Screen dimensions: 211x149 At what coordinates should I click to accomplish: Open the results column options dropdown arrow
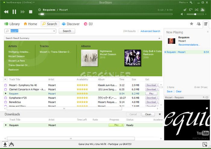coord(5,79)
